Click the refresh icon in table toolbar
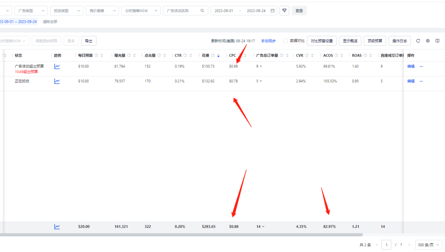 click(x=418, y=41)
